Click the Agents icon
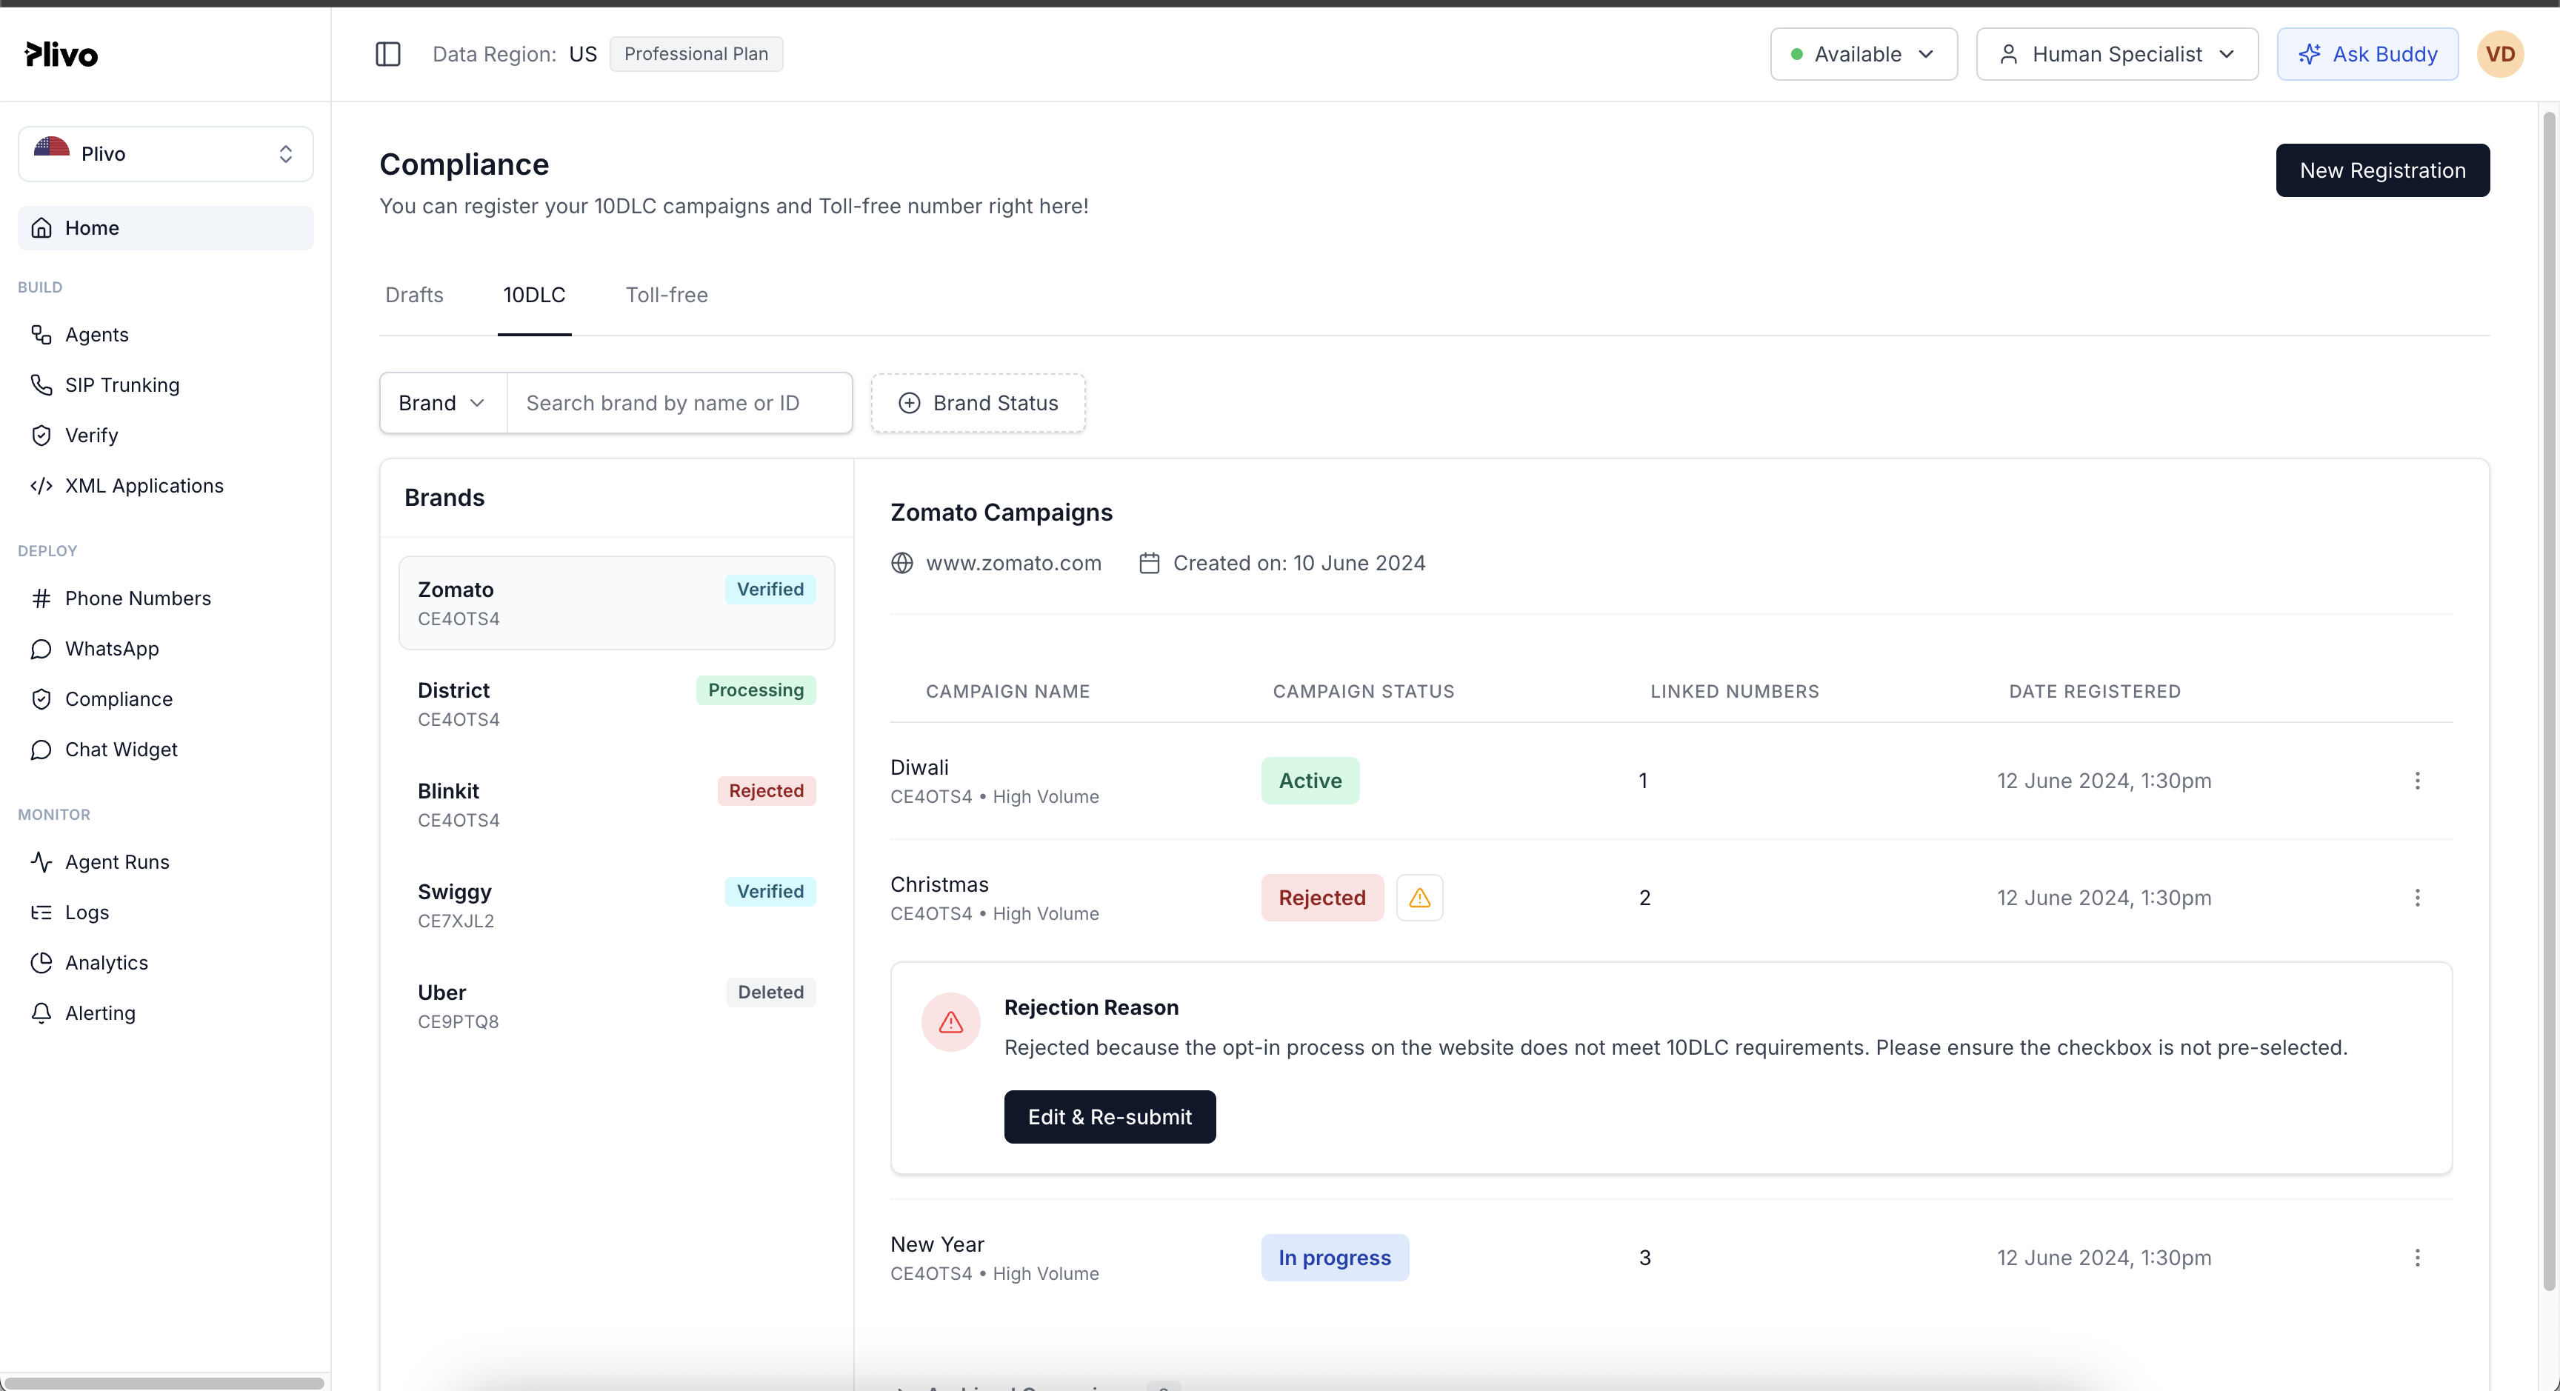Viewport: 2560px width, 1391px height. click(x=41, y=335)
